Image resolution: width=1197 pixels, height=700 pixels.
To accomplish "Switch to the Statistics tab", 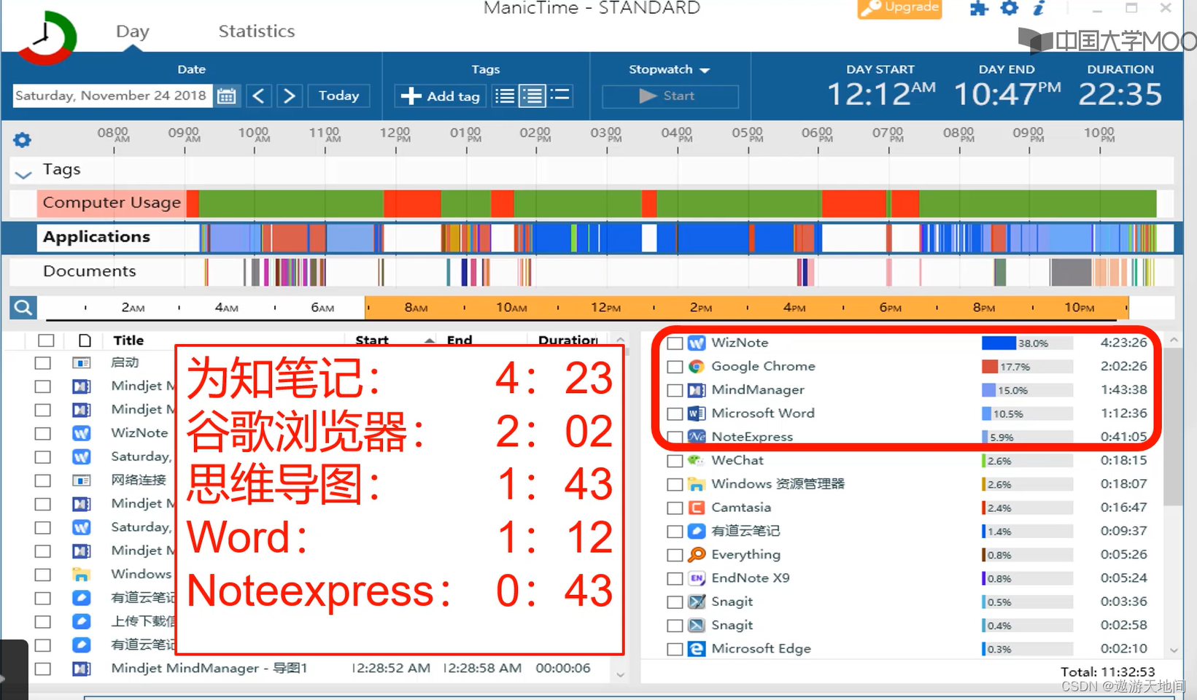I will 257,31.
